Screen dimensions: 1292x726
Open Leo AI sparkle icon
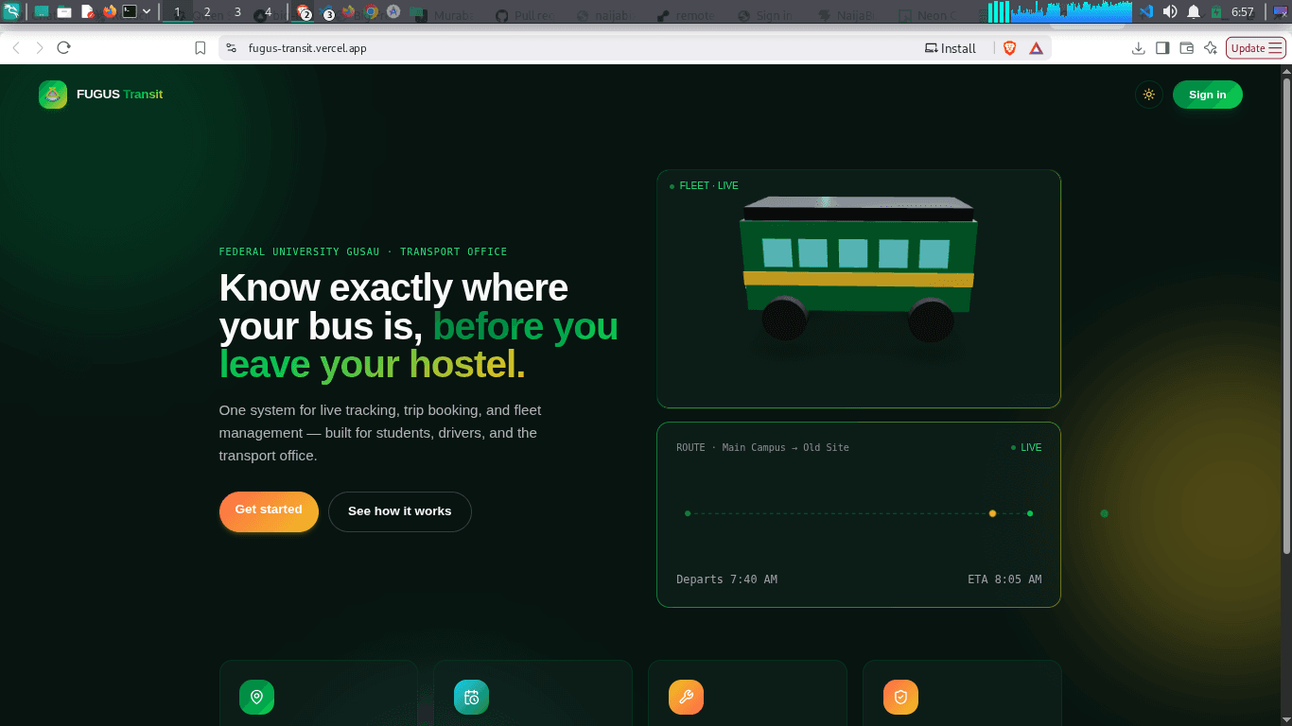click(x=1210, y=48)
